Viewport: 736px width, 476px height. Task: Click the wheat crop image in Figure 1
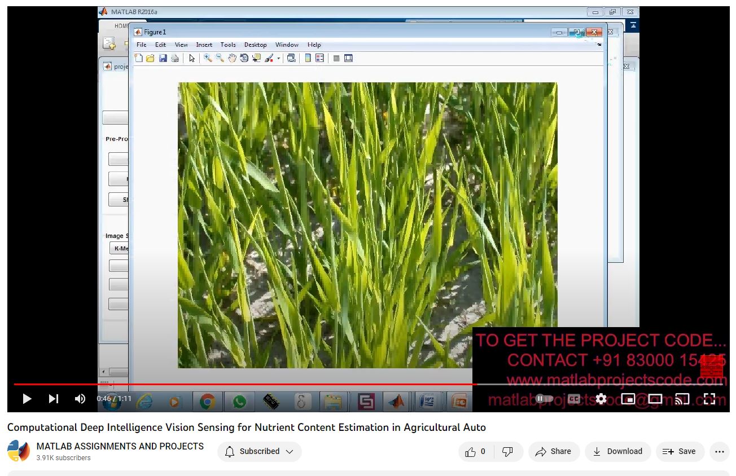click(x=367, y=225)
